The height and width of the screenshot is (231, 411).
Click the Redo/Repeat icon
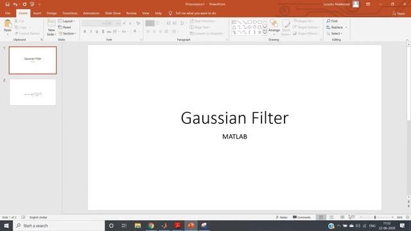(24, 4)
